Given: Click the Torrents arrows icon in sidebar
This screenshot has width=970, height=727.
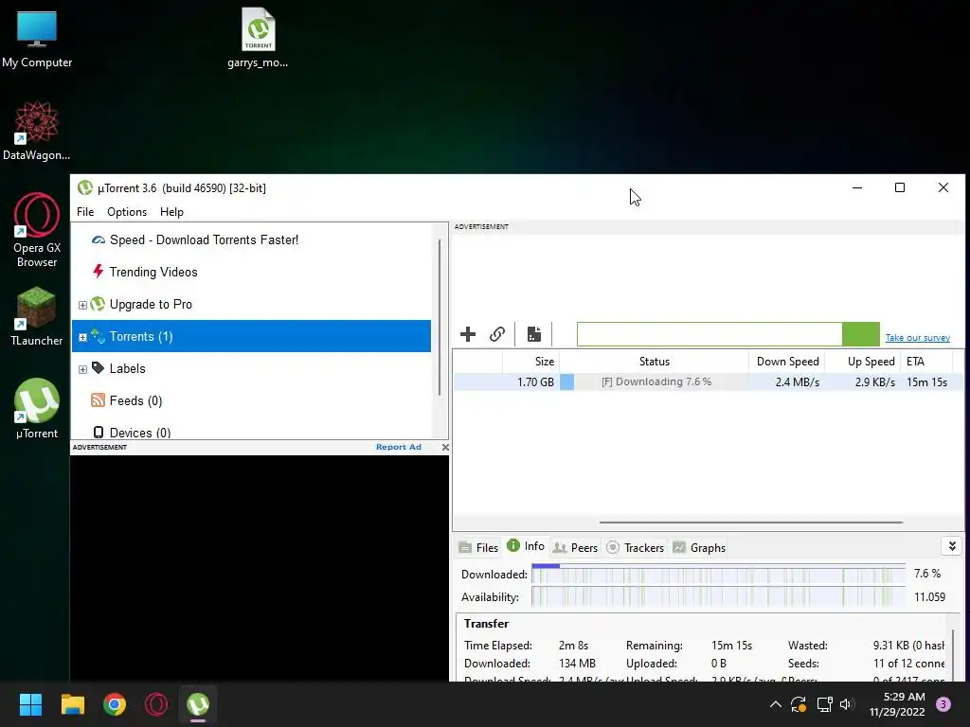Looking at the screenshot, I should [98, 336].
